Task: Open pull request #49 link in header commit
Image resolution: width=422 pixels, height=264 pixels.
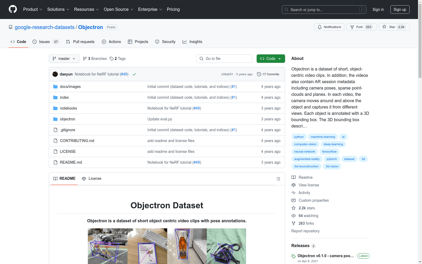Action: [124, 74]
